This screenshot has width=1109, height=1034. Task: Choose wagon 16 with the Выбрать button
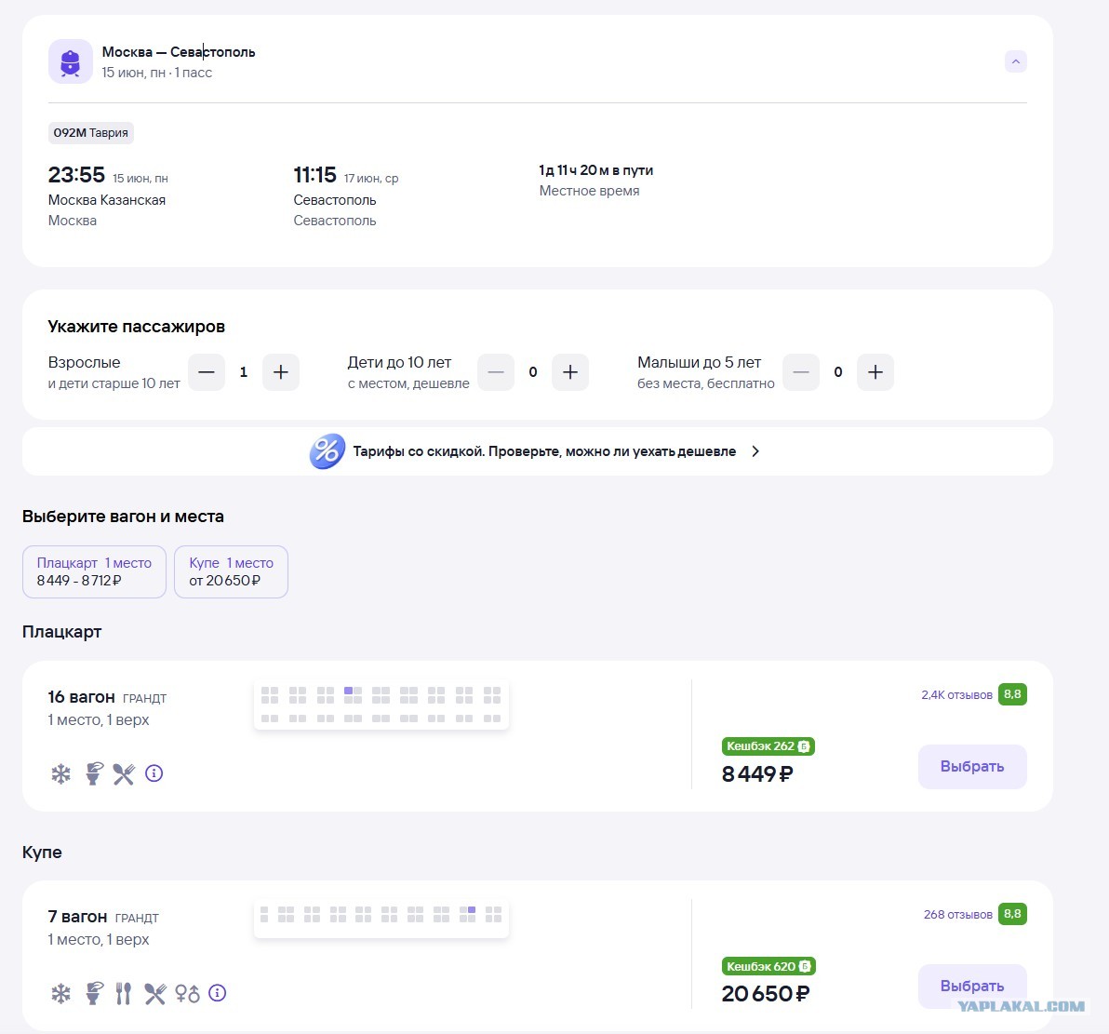(972, 767)
